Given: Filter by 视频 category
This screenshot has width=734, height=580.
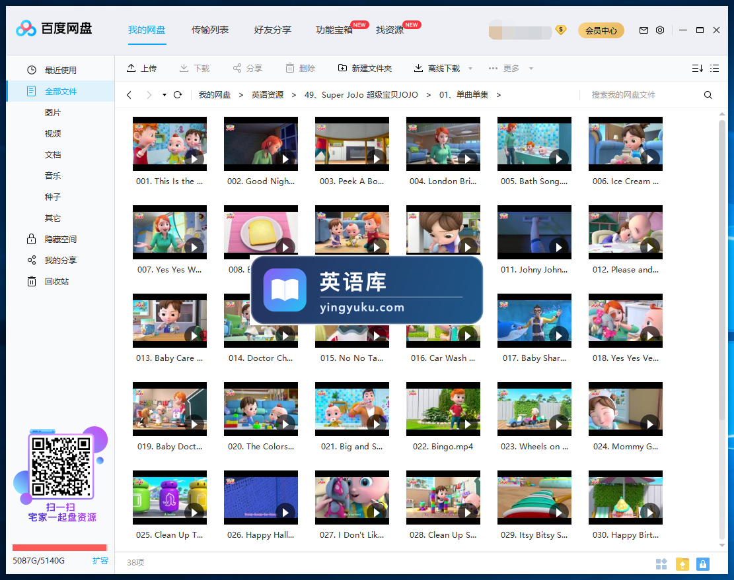Looking at the screenshot, I should click(53, 134).
